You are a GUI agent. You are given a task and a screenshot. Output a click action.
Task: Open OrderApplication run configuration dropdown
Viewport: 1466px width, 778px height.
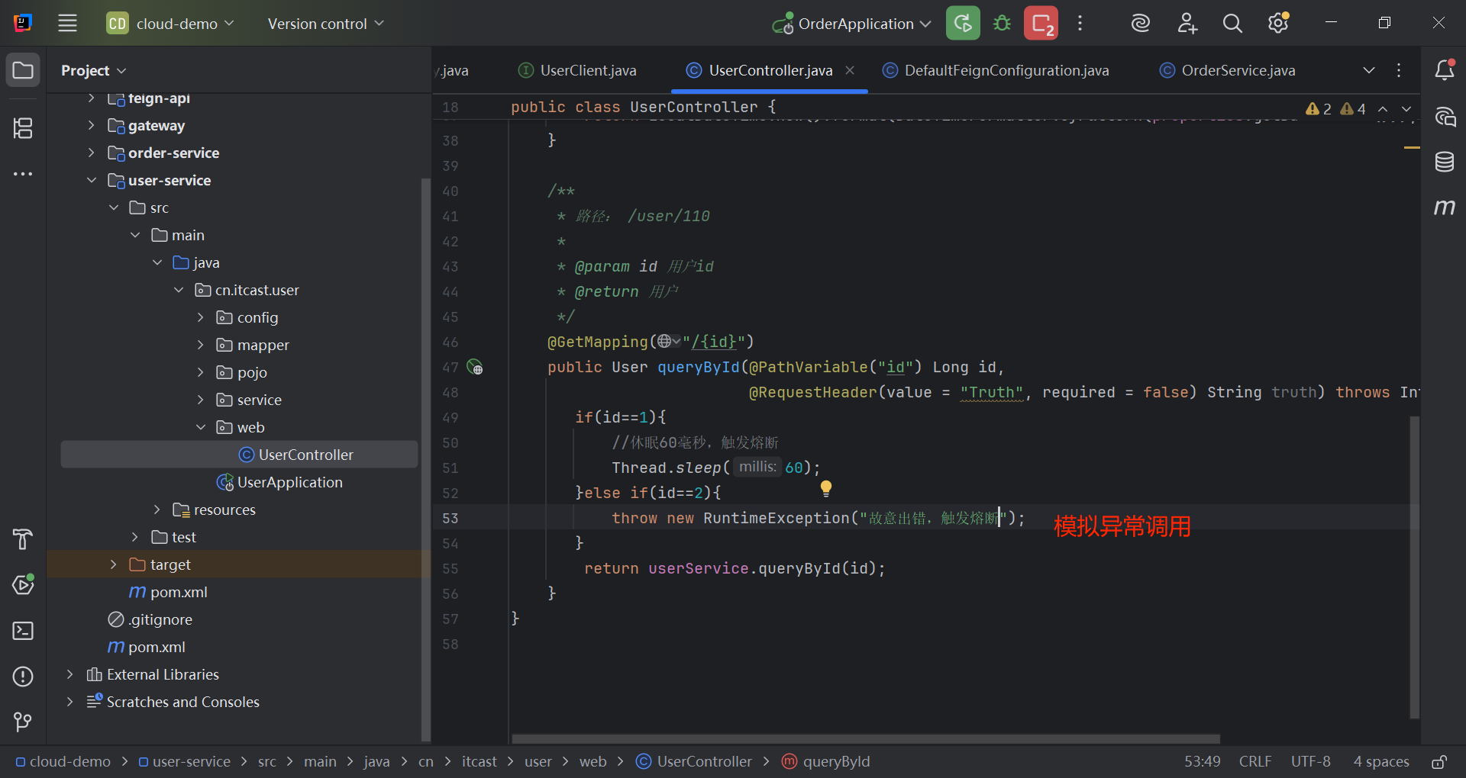pos(851,24)
